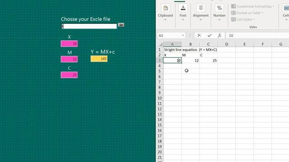Click cell C3 containing 25
The image size is (289, 162).
pos(208,60)
